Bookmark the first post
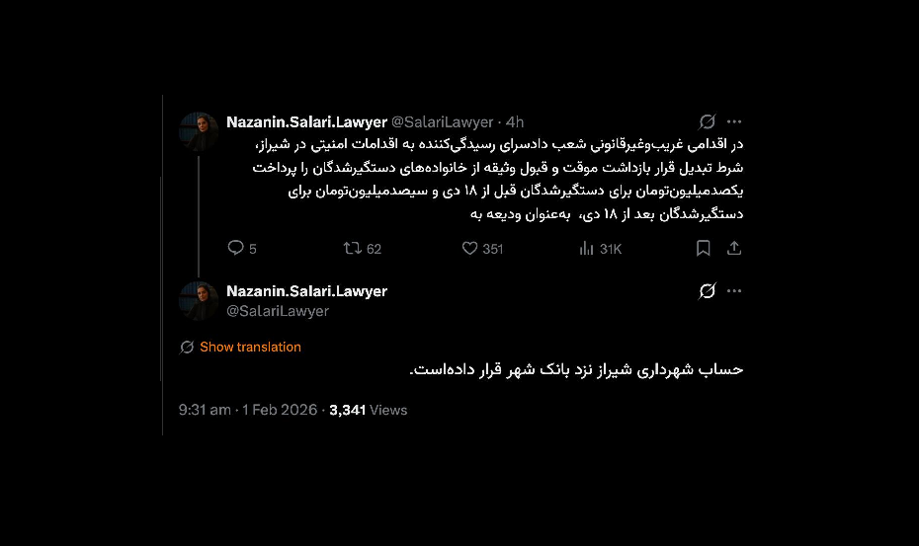This screenshot has width=919, height=546. (x=704, y=249)
